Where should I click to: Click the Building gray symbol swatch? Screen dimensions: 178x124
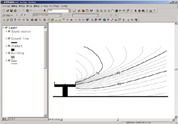pos(13,57)
